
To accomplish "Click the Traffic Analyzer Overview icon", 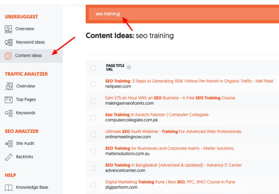I will 9,86.
